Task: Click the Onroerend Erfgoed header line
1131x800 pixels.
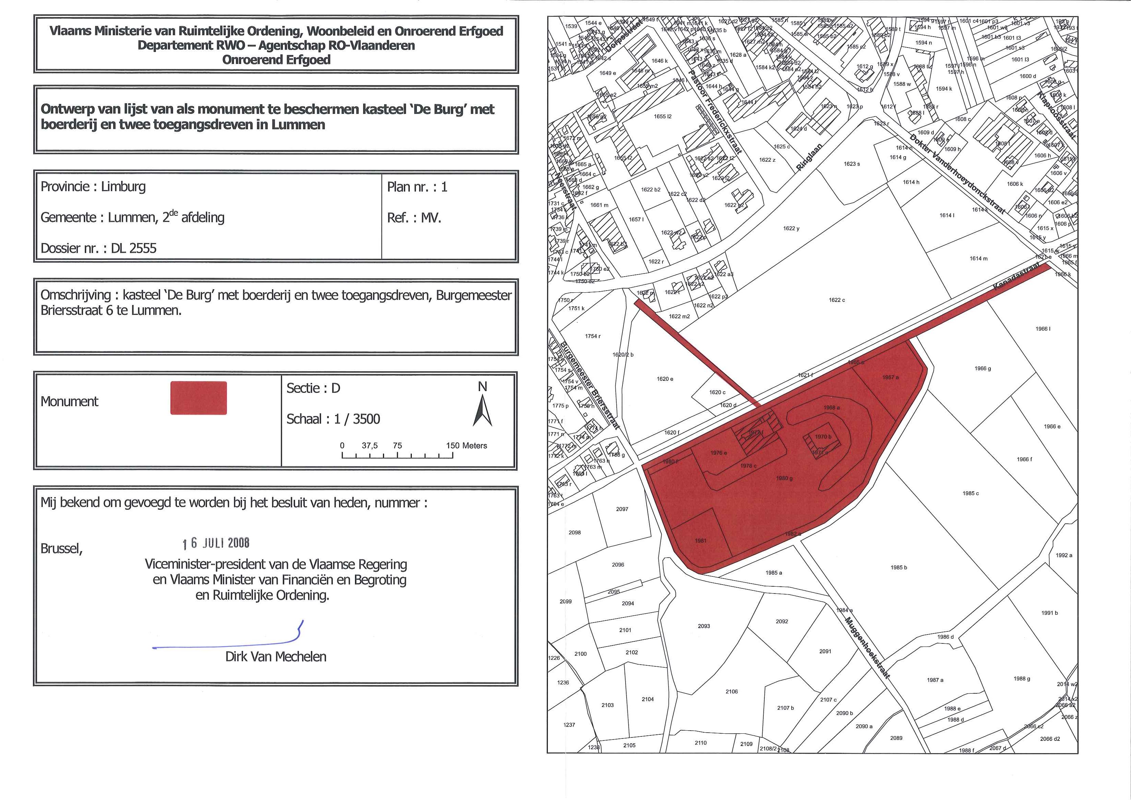Action: click(x=276, y=59)
